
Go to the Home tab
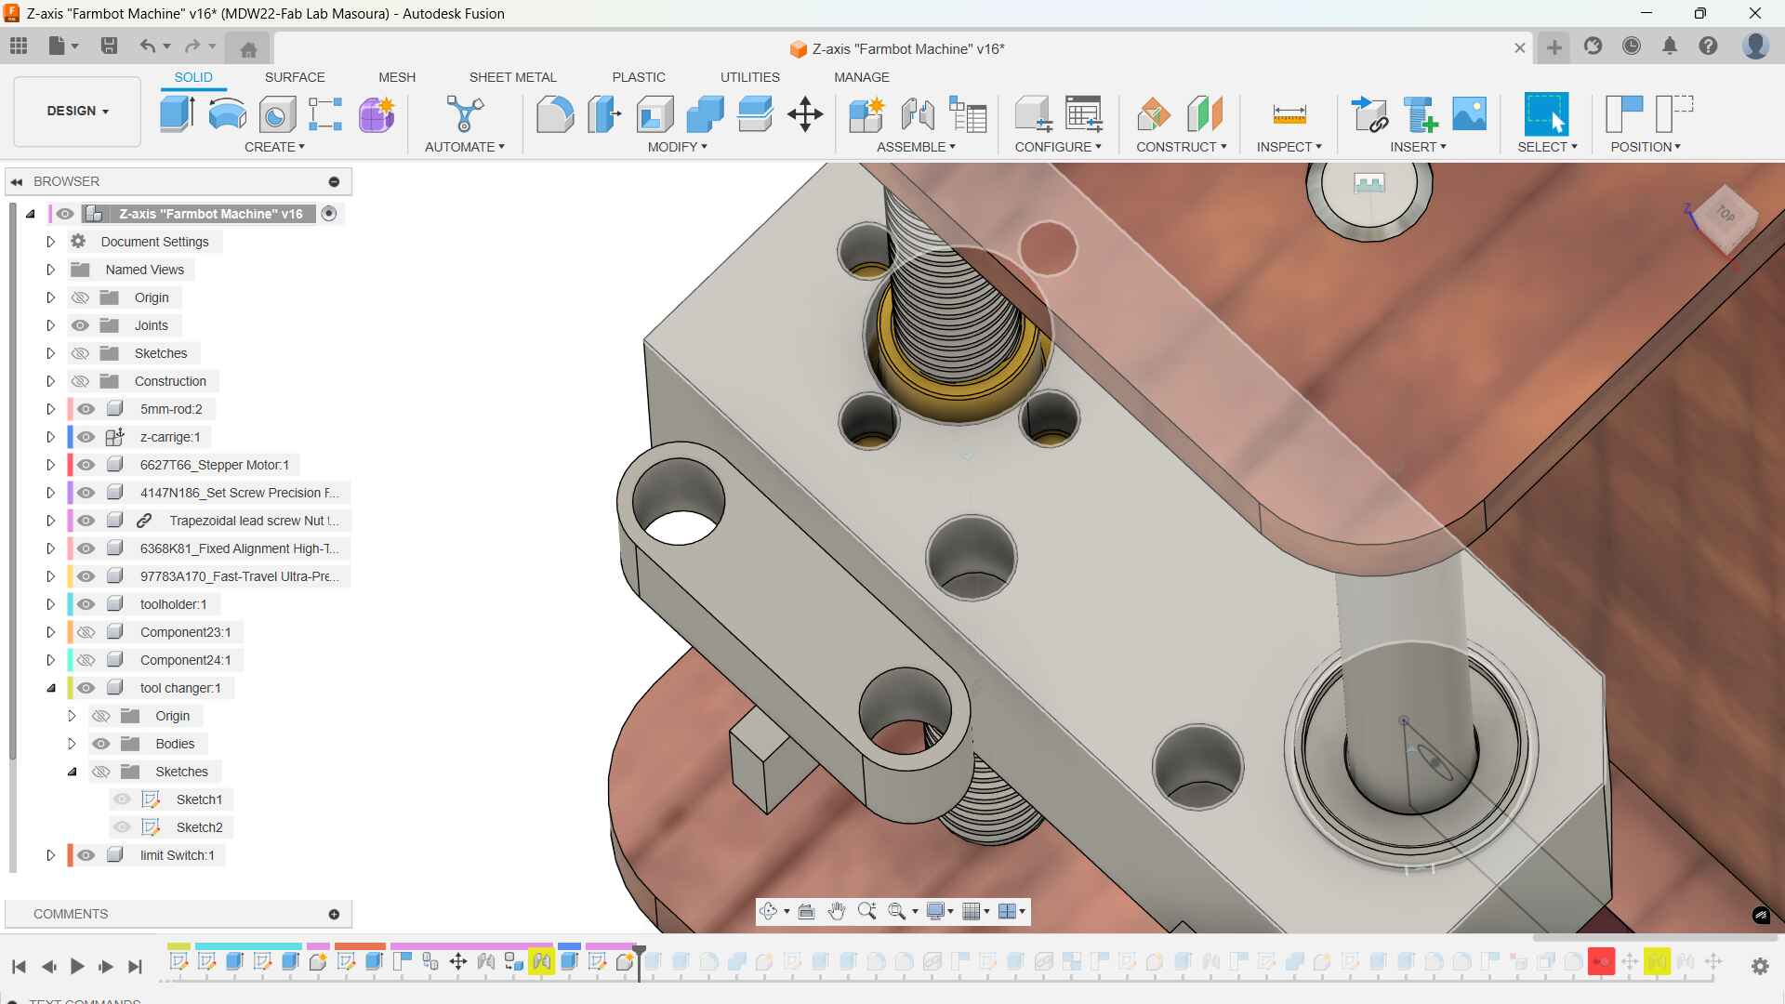248,48
